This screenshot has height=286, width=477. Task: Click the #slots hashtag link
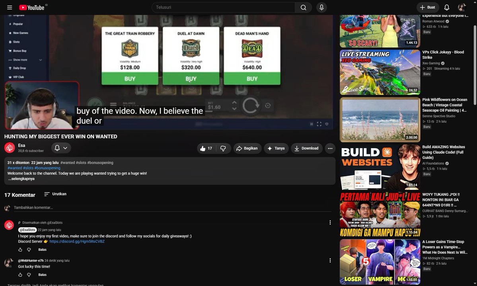(28, 168)
